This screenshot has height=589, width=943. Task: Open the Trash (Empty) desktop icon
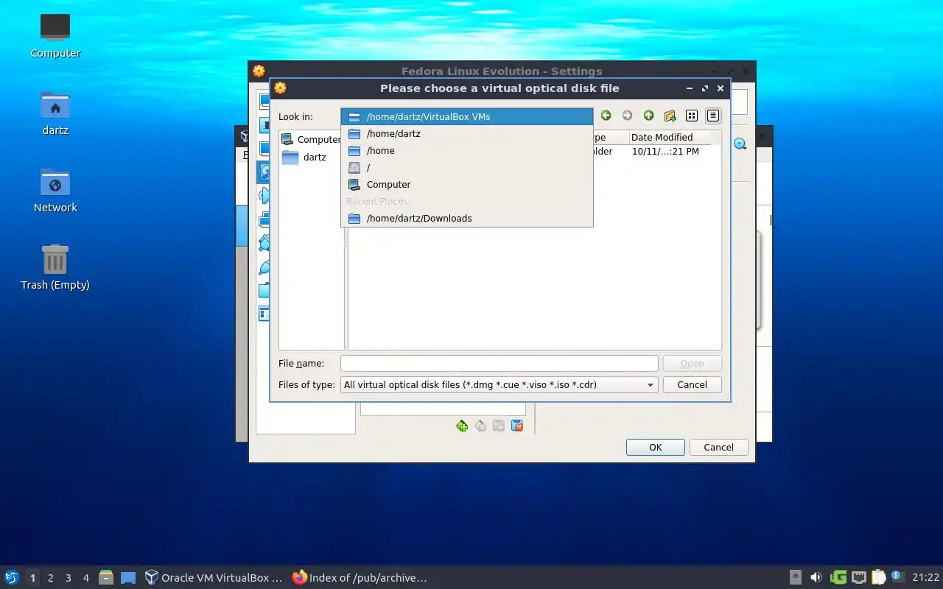(55, 267)
